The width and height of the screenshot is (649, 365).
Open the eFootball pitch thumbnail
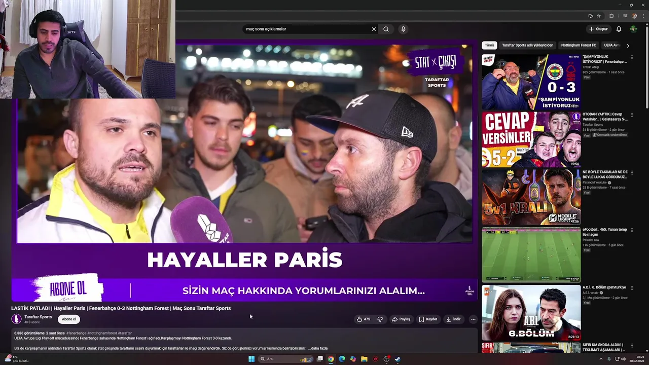[531, 254]
